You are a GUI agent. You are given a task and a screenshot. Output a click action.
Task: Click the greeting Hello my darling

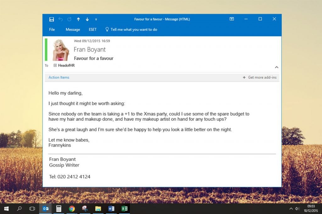point(65,93)
